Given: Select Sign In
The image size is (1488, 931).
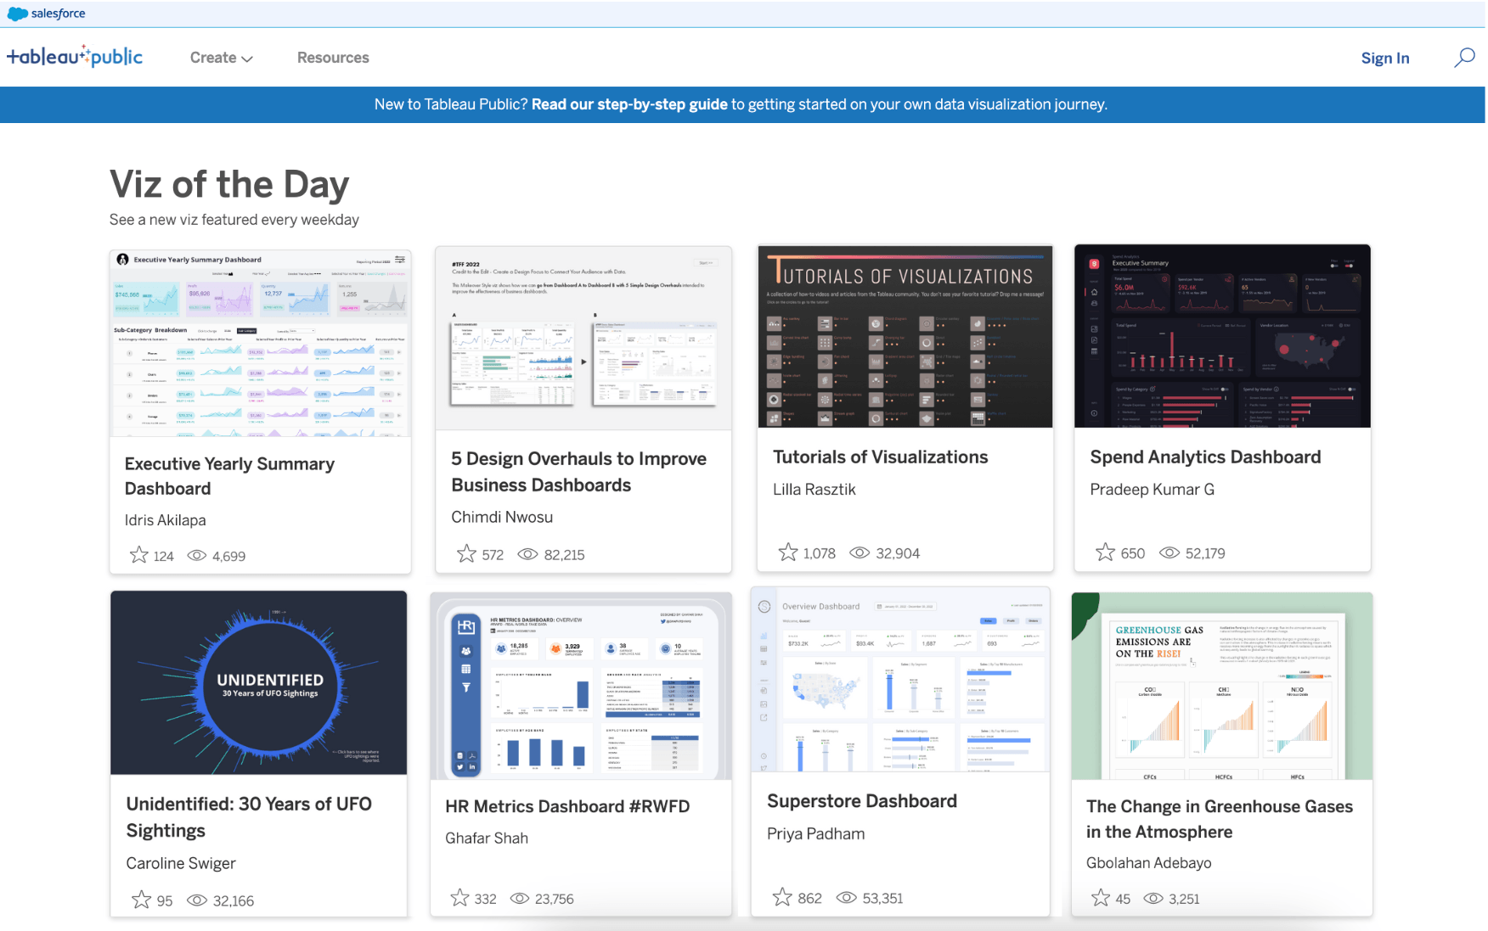Looking at the screenshot, I should pos(1385,58).
